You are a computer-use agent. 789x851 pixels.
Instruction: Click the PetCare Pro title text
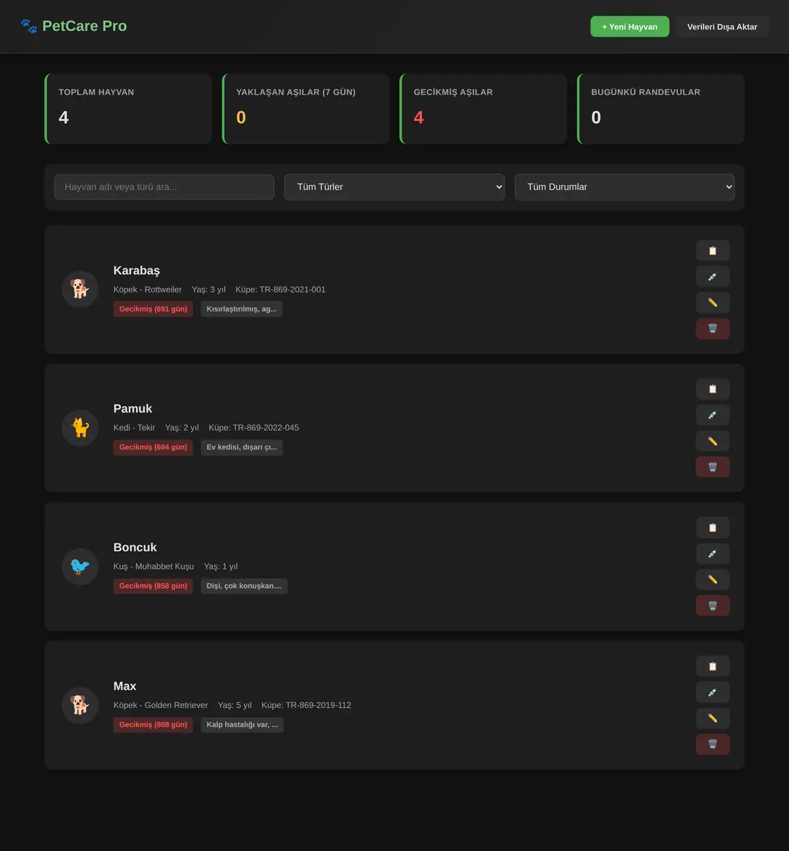click(x=84, y=26)
